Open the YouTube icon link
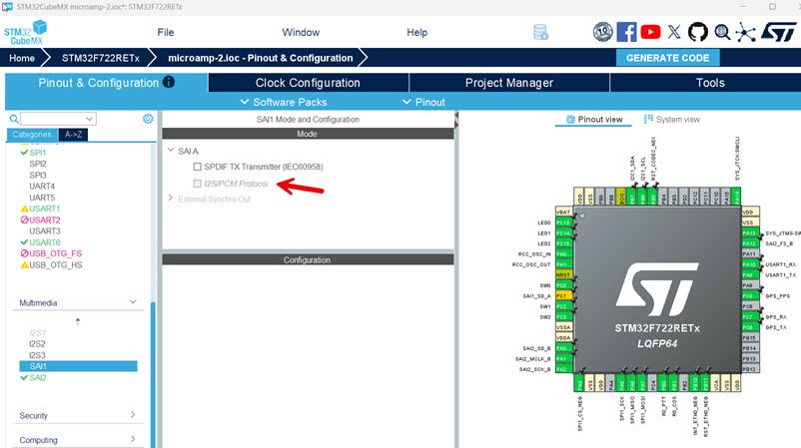 click(650, 32)
